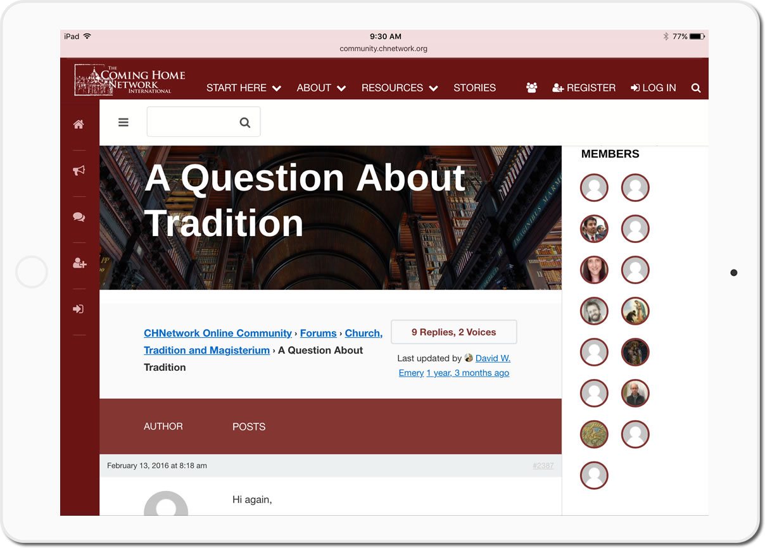Open the small David W. Emery avatar icon
Screen dimensions: 765x548
469,358
